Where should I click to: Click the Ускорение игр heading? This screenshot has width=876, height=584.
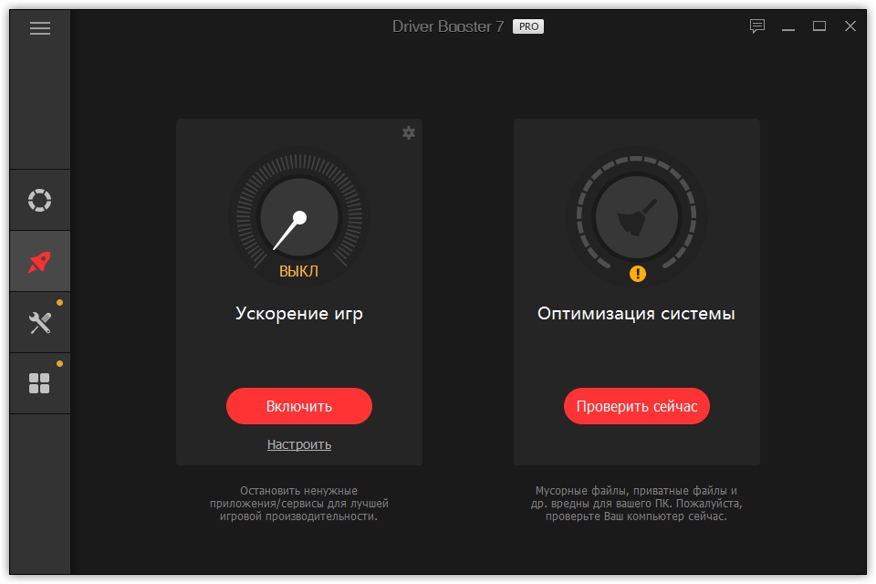[x=298, y=314]
